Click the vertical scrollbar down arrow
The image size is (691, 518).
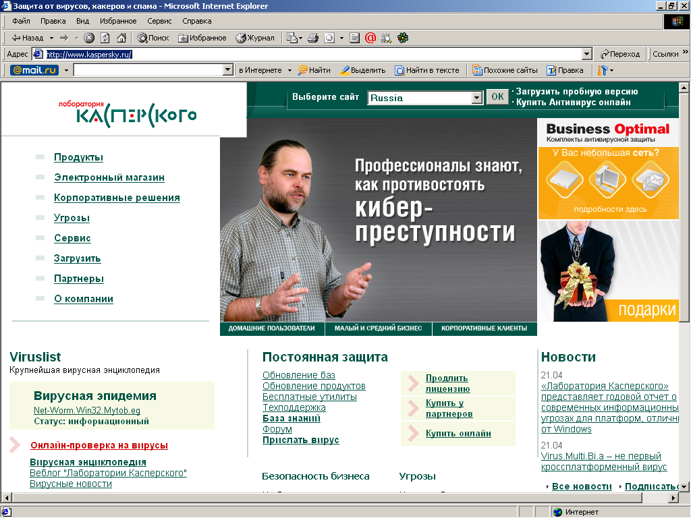(684, 487)
